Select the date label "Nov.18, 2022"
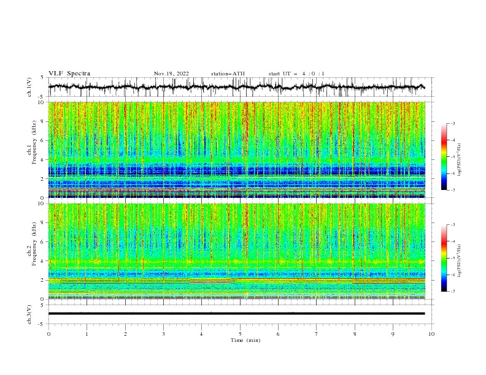The width and height of the screenshot is (486, 375). [x=171, y=74]
